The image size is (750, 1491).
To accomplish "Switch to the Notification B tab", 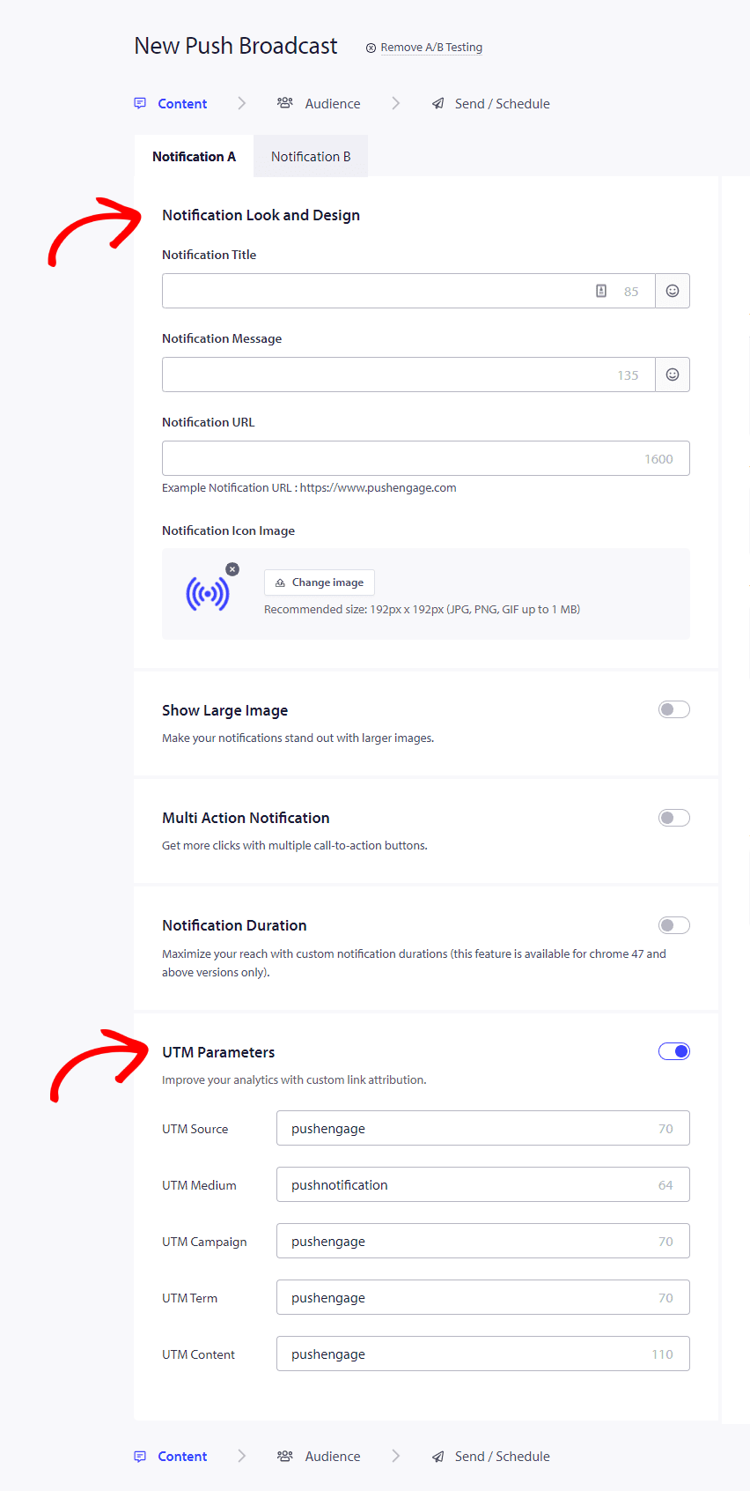I will pos(310,156).
